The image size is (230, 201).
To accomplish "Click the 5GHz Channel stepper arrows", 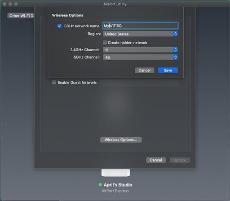I will click(176, 57).
